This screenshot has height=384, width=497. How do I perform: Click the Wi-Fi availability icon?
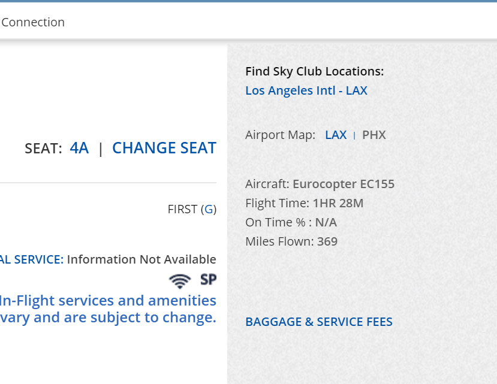point(180,280)
